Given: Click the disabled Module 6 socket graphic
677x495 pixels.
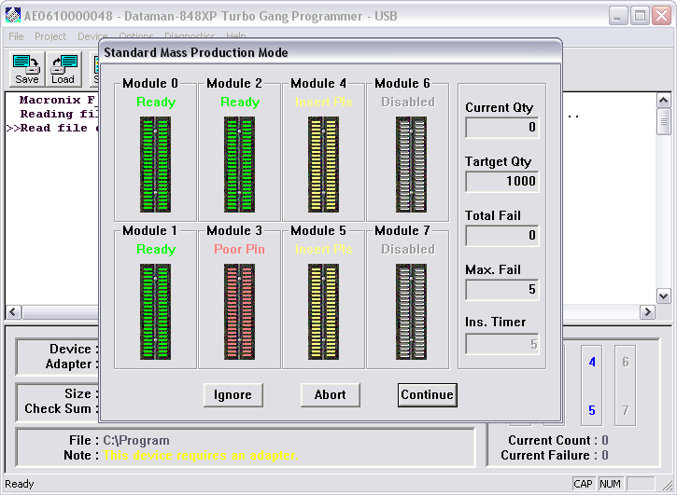Looking at the screenshot, I should [411, 164].
